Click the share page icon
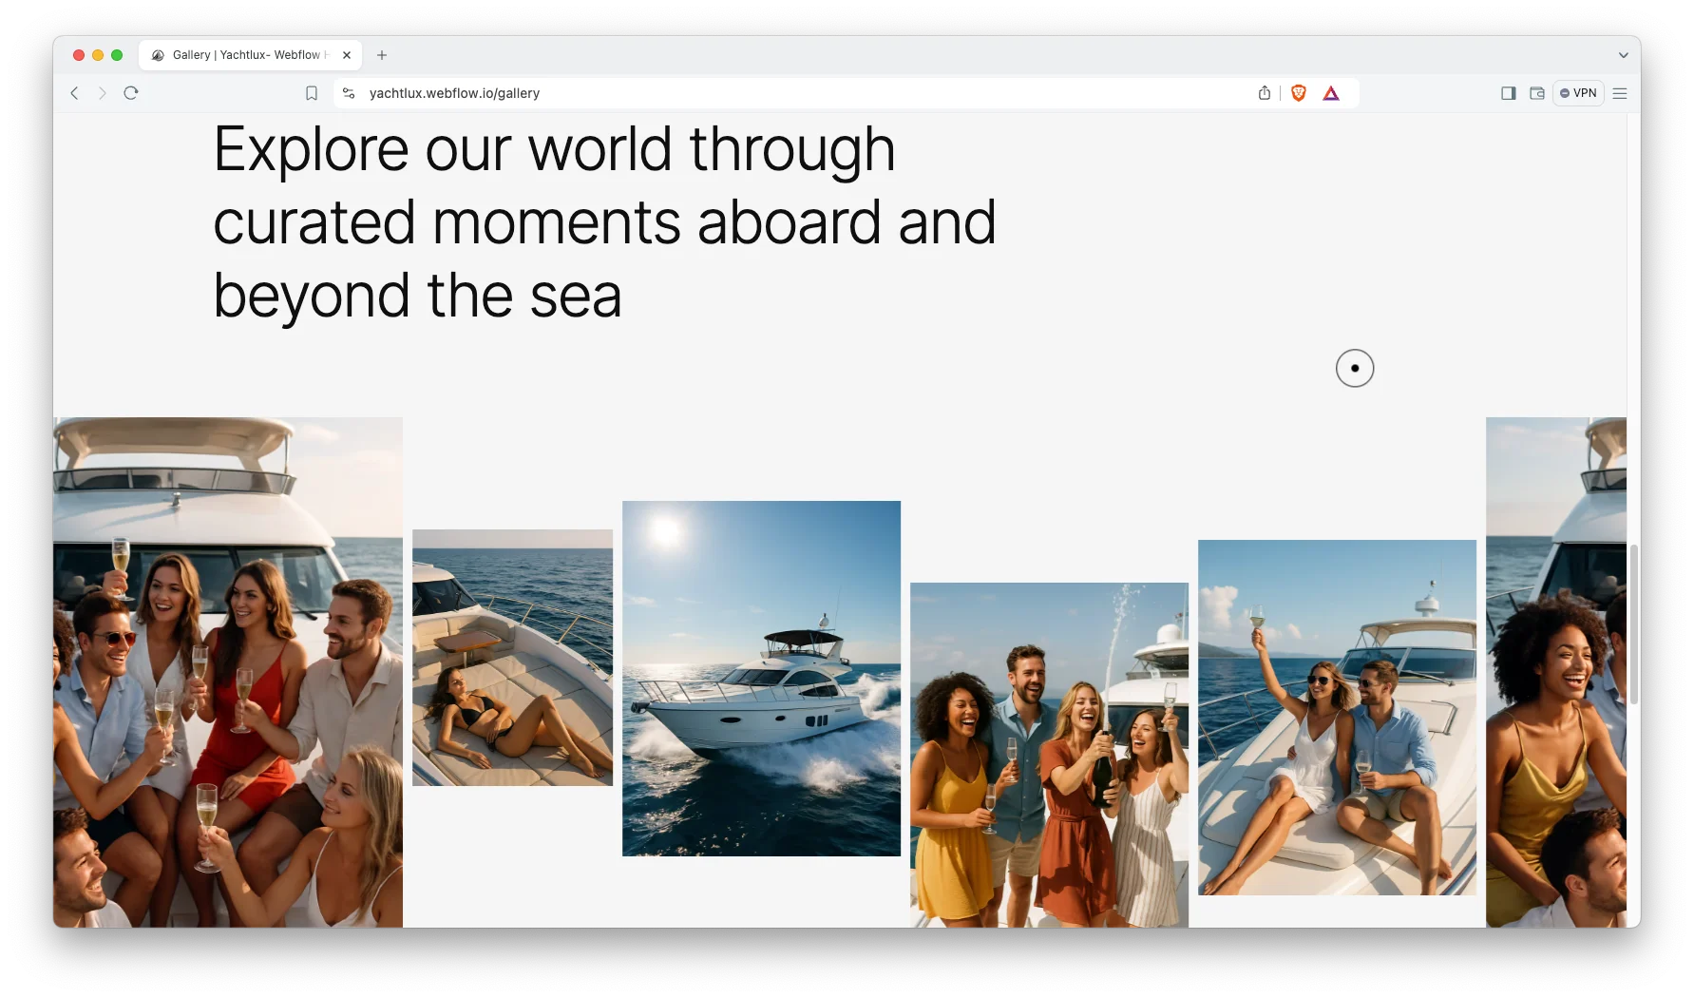Viewport: 1694px width, 998px height. (1265, 93)
